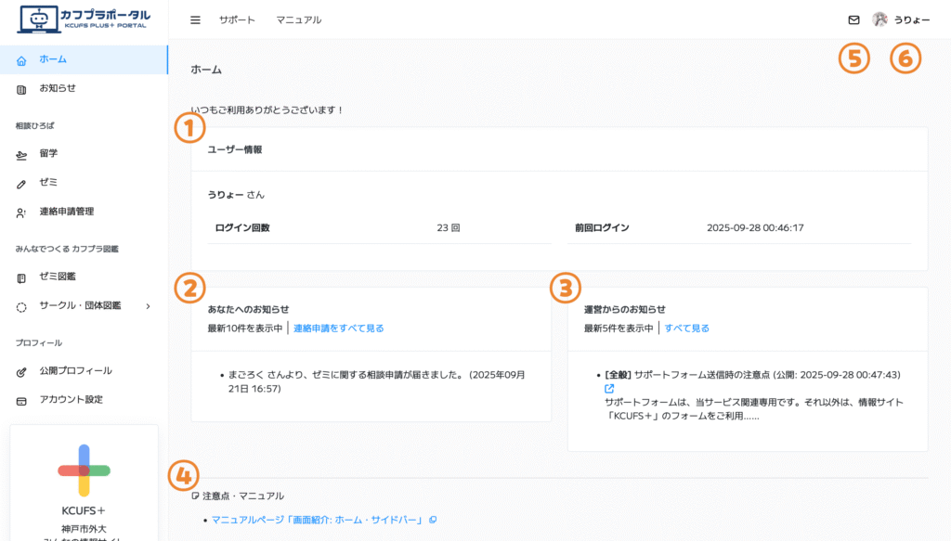Click the 連絡申請をすべて見る link
This screenshot has height=541, width=951.
(x=338, y=328)
